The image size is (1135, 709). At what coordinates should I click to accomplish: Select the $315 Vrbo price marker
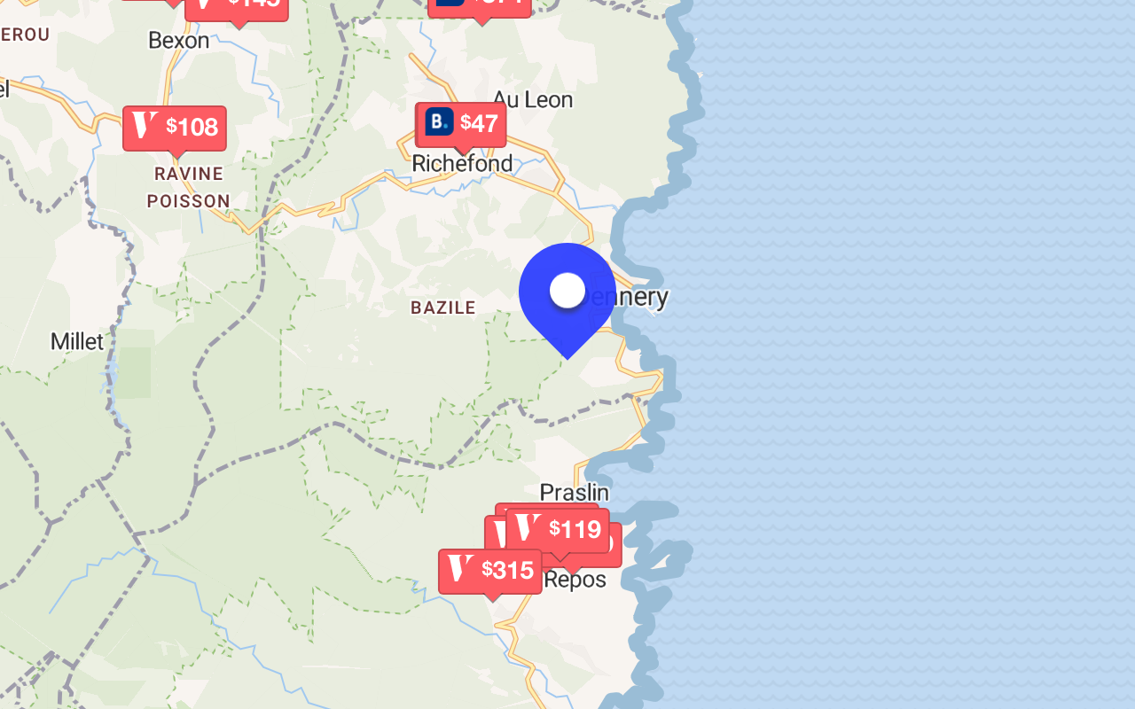(490, 571)
